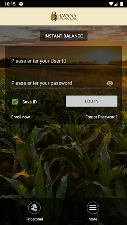
Task: Tap the cellular signal status icon
Action: click(x=116, y=4)
